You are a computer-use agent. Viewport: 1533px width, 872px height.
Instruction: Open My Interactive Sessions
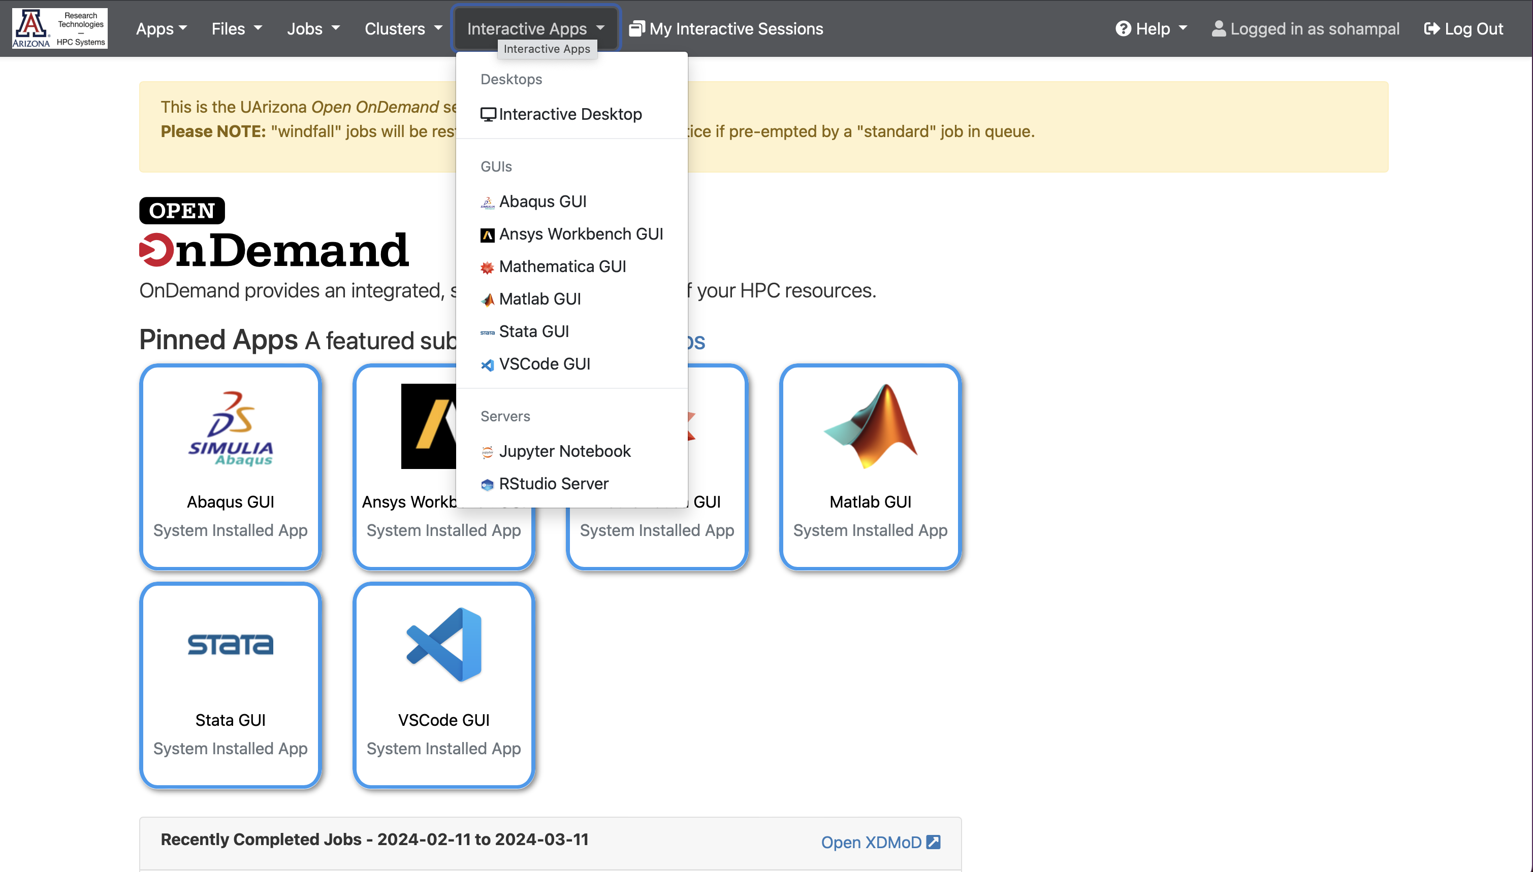point(726,29)
